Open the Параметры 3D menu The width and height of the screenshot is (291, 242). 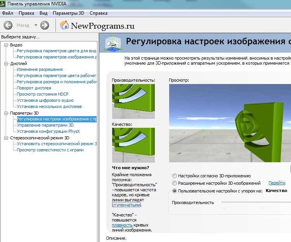pyautogui.click(x=68, y=13)
